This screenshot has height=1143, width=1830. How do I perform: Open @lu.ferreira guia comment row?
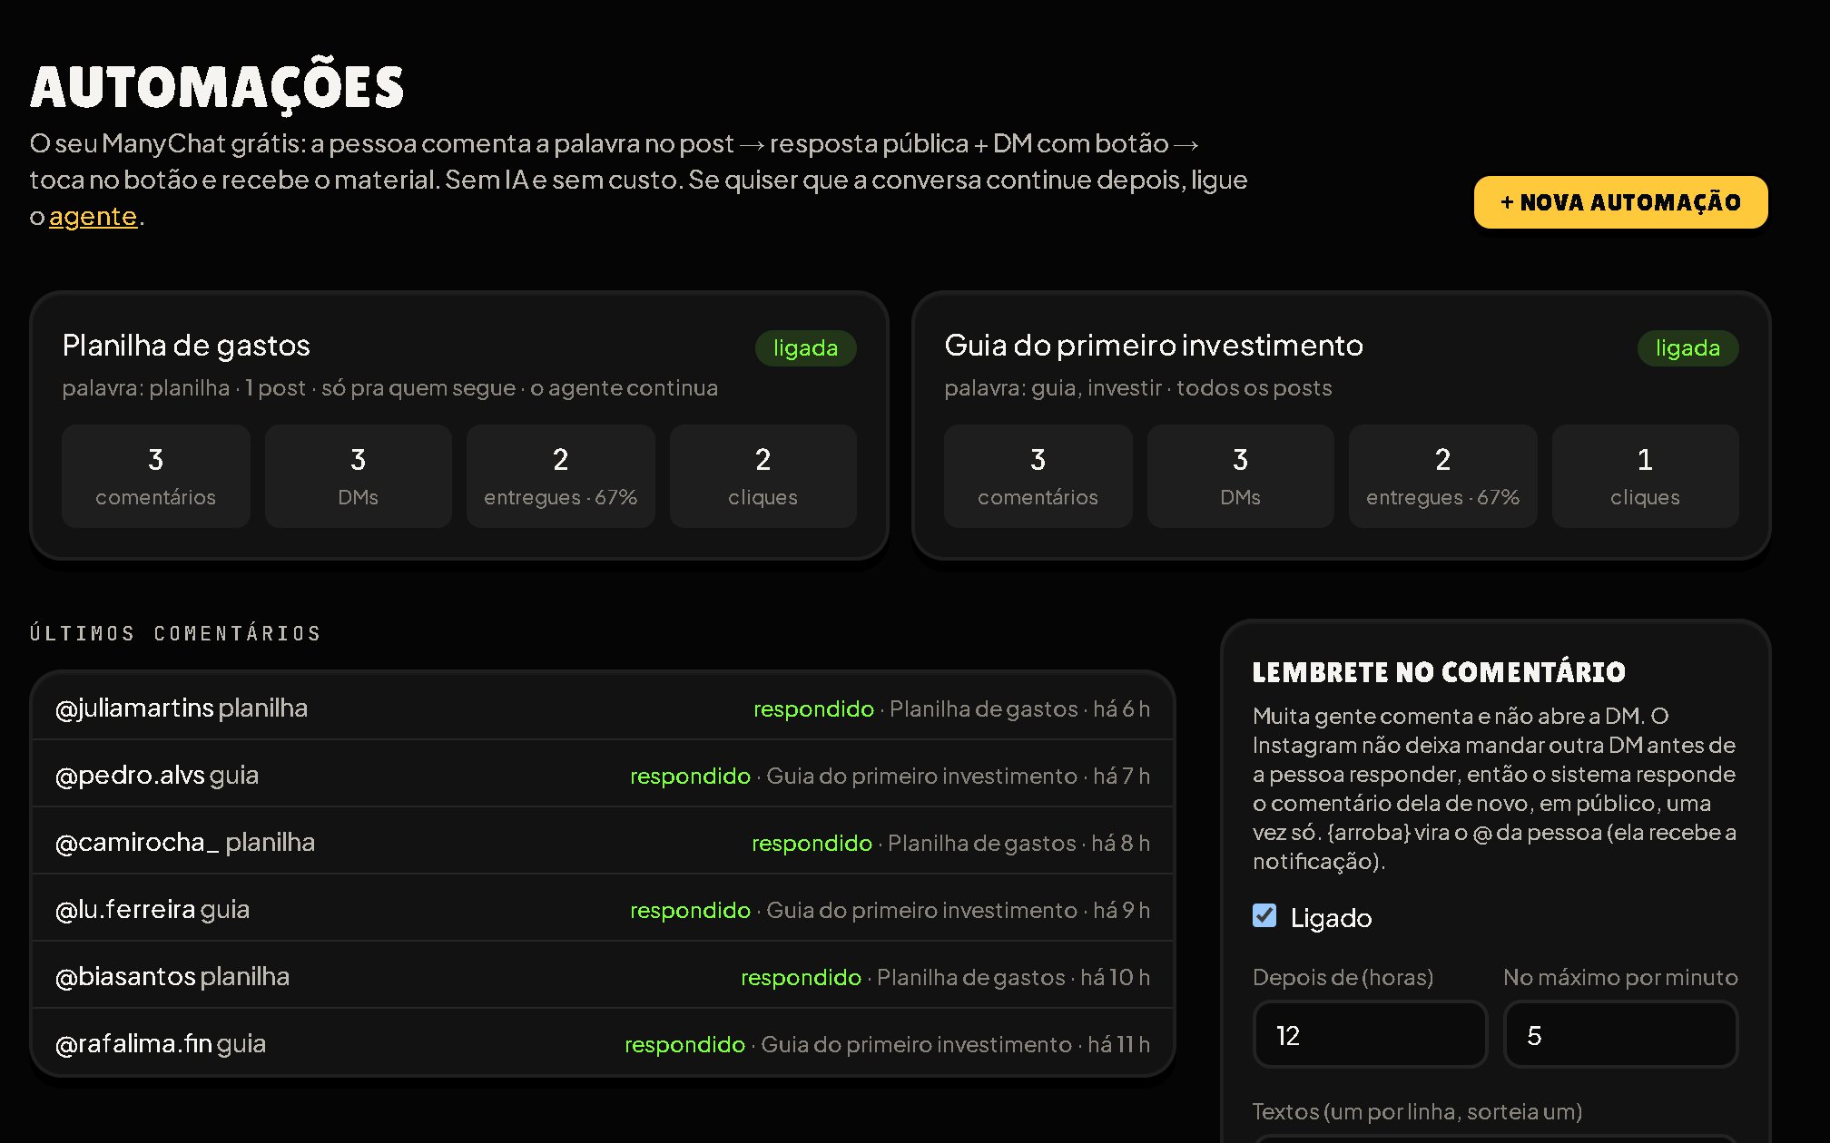[603, 909]
